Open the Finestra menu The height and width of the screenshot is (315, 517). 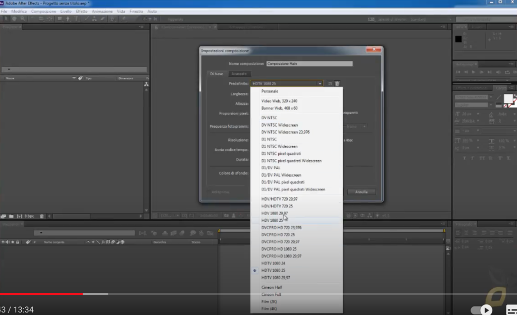pos(136,11)
